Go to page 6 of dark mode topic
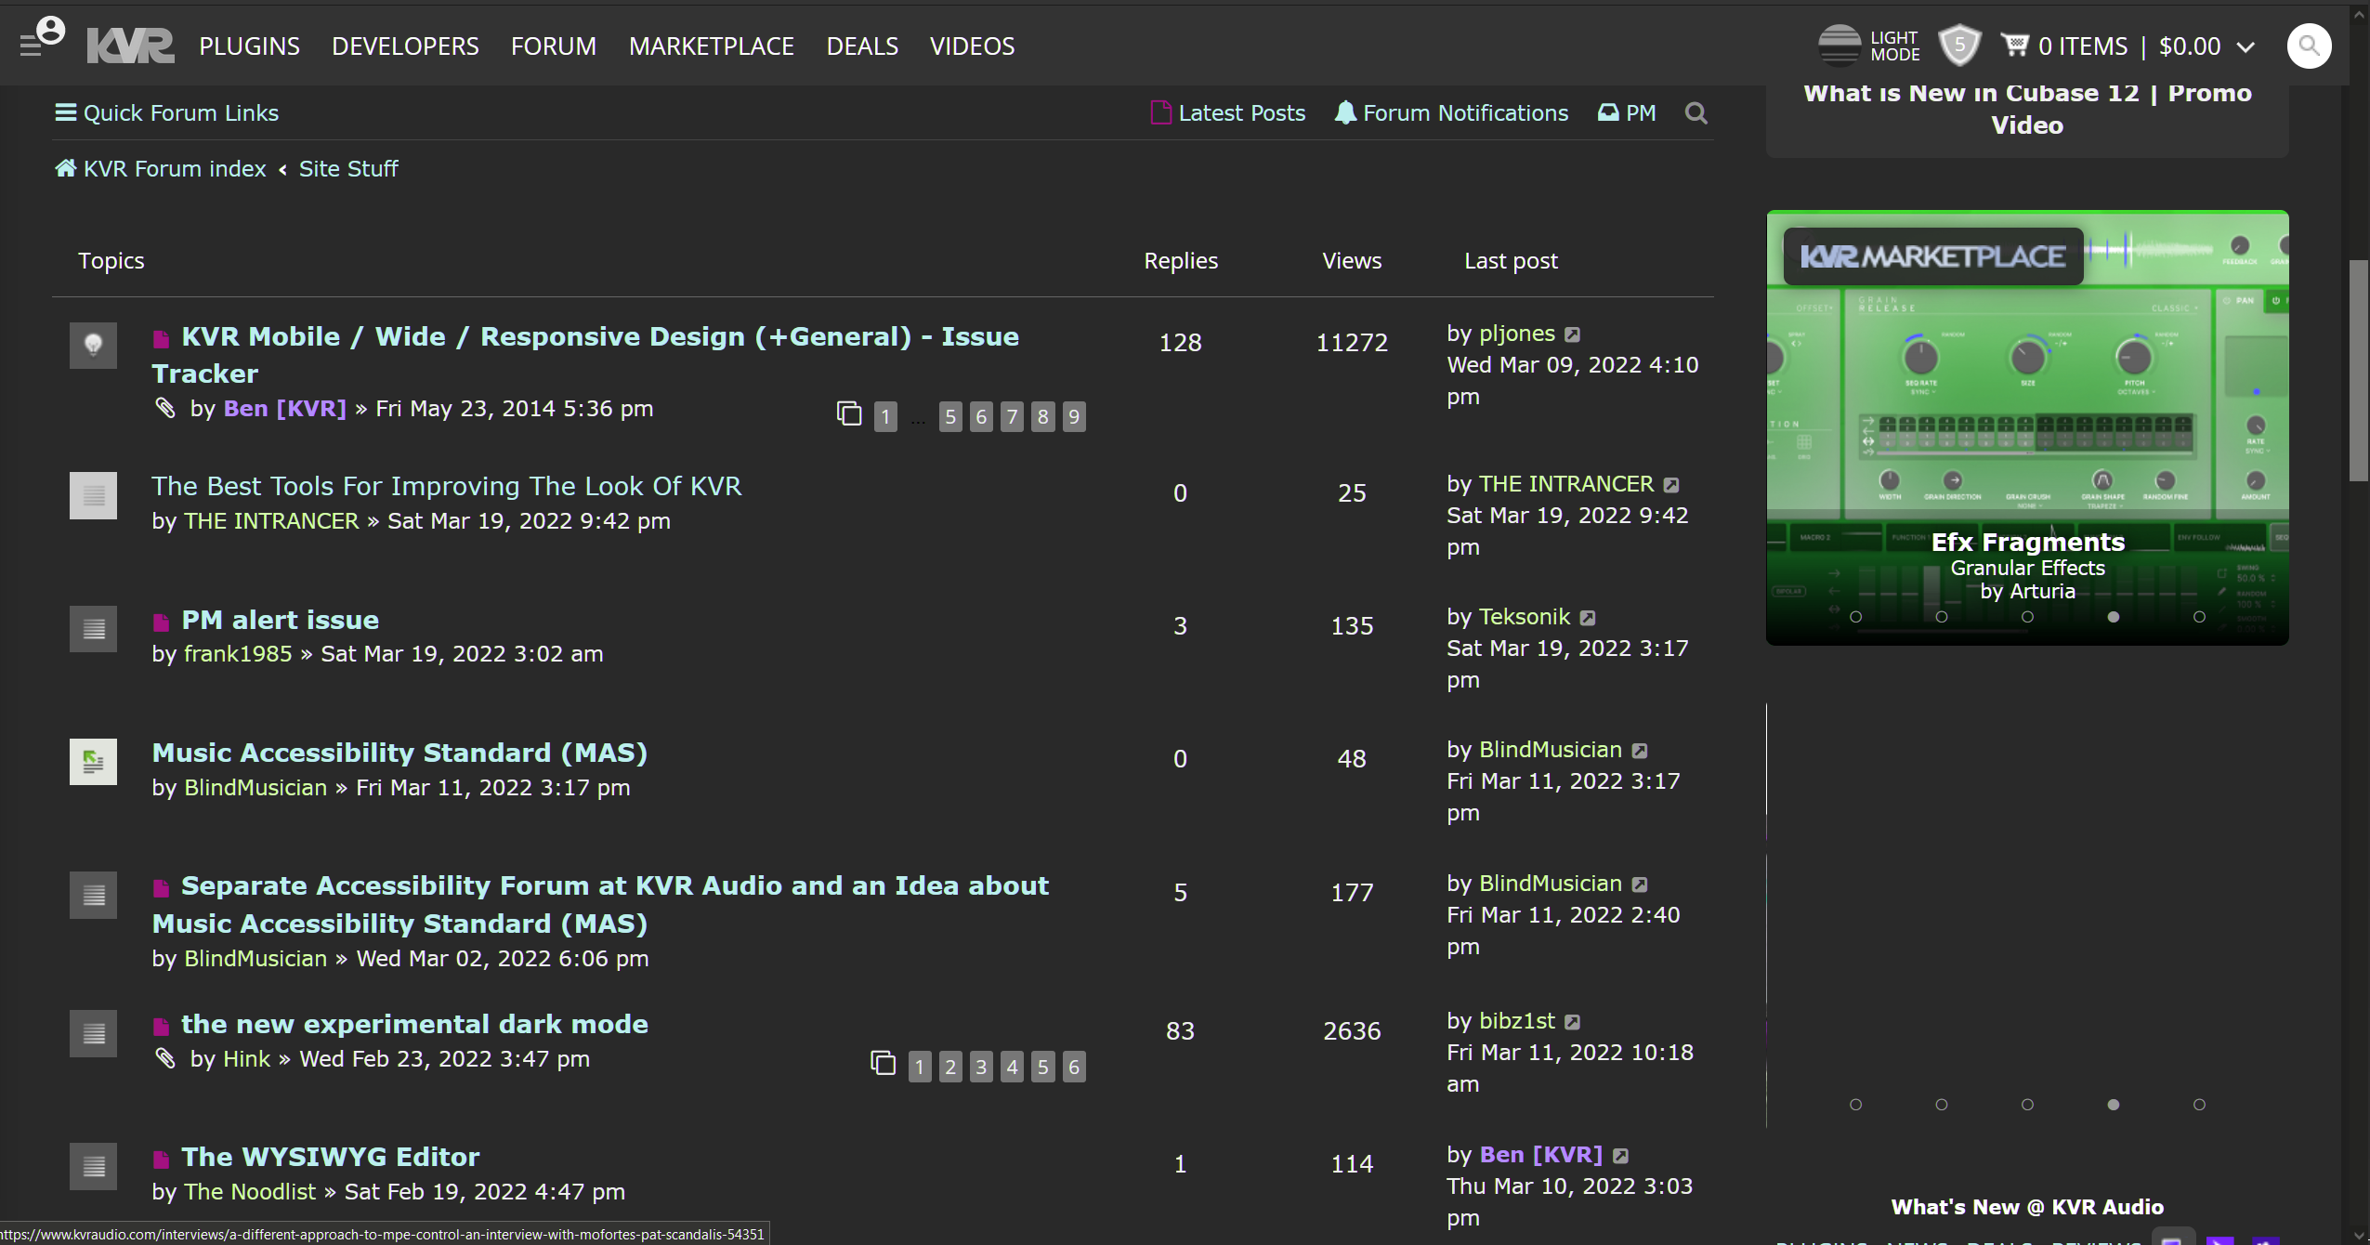This screenshot has height=1245, width=2370. [1074, 1067]
